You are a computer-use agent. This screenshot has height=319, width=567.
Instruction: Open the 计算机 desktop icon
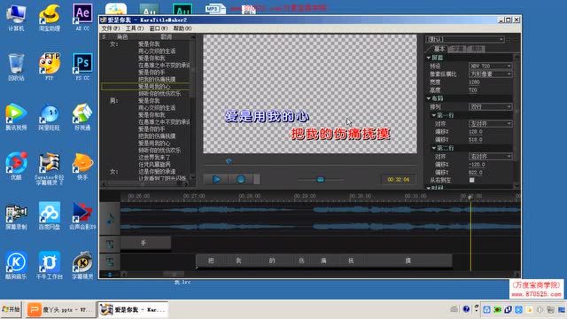[16, 18]
